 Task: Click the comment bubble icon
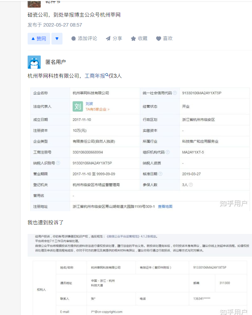[74, 39]
